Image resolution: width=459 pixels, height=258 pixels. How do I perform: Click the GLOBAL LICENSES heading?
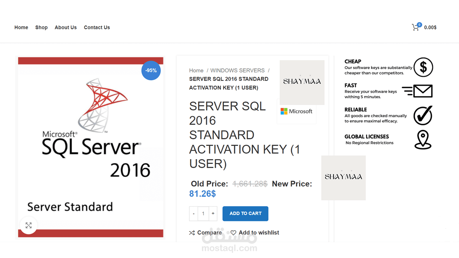366,137
